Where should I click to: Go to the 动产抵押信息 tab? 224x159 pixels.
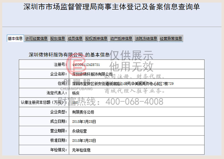coord(121,38)
